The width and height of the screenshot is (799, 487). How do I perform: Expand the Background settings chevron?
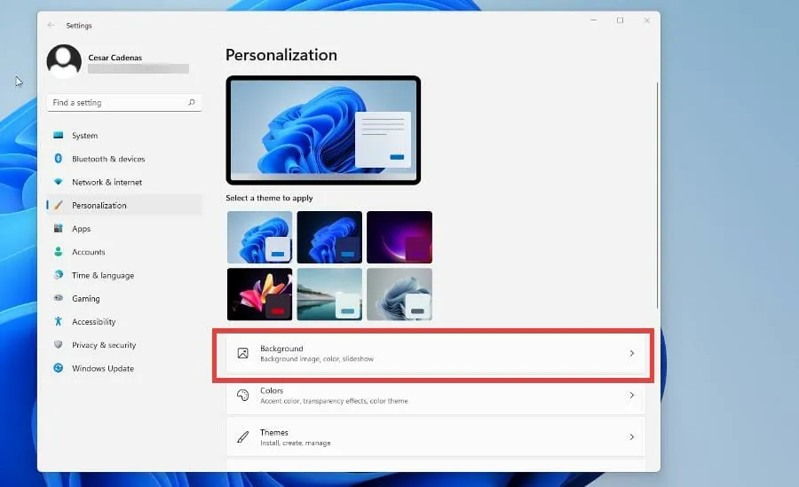click(632, 353)
